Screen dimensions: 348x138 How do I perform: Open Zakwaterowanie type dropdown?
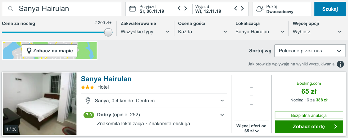(x=145, y=32)
